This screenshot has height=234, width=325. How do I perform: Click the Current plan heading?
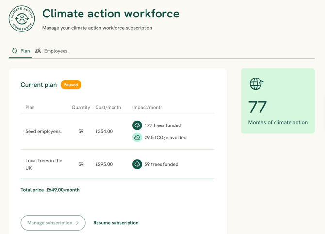pos(39,85)
